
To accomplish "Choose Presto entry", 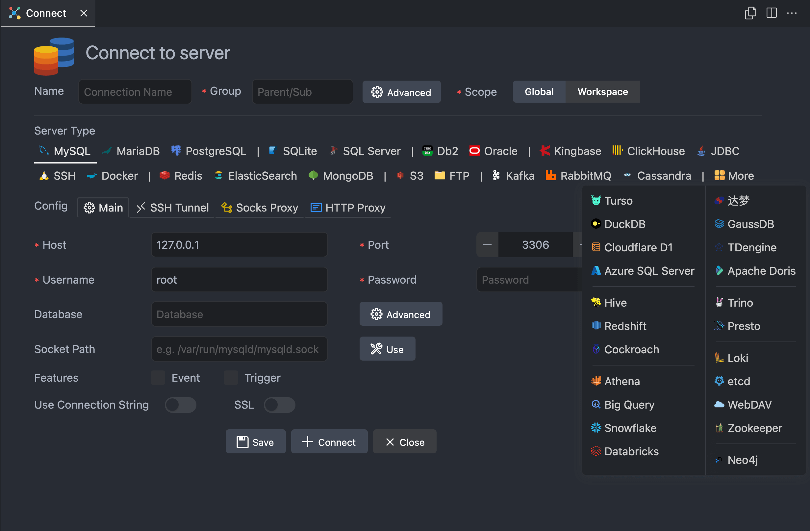I will pyautogui.click(x=737, y=326).
